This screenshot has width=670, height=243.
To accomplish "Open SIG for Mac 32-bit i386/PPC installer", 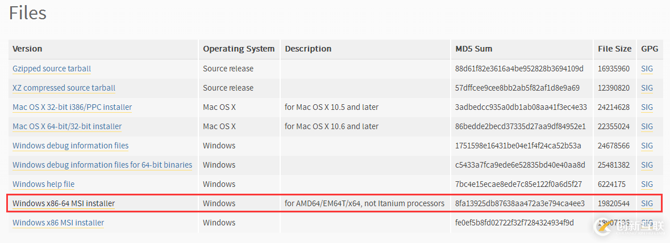I will (647, 107).
